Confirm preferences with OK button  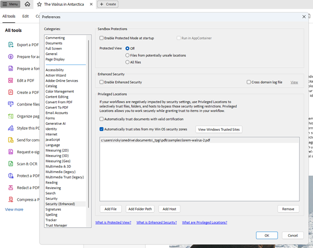tap(267, 236)
